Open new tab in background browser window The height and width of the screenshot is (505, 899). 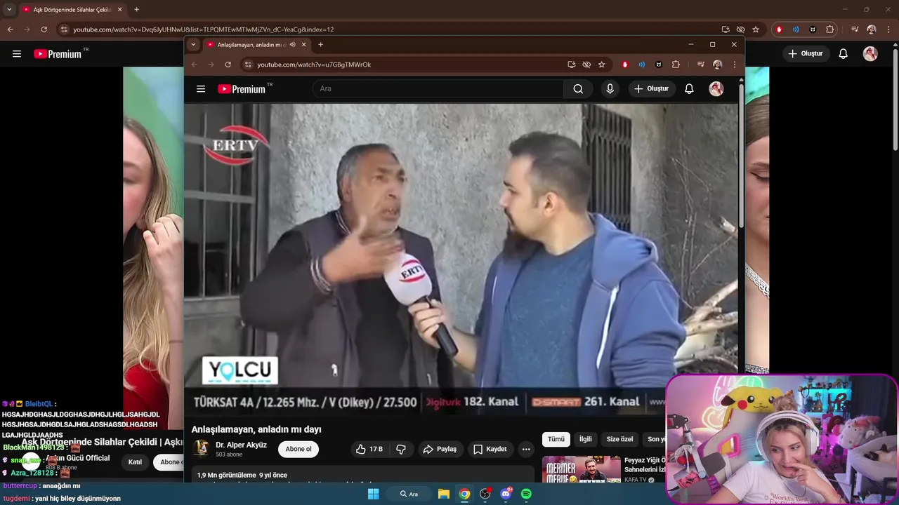point(136,10)
